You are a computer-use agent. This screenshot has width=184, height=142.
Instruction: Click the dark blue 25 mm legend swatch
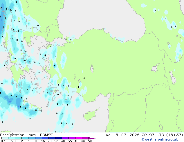pos(59,138)
